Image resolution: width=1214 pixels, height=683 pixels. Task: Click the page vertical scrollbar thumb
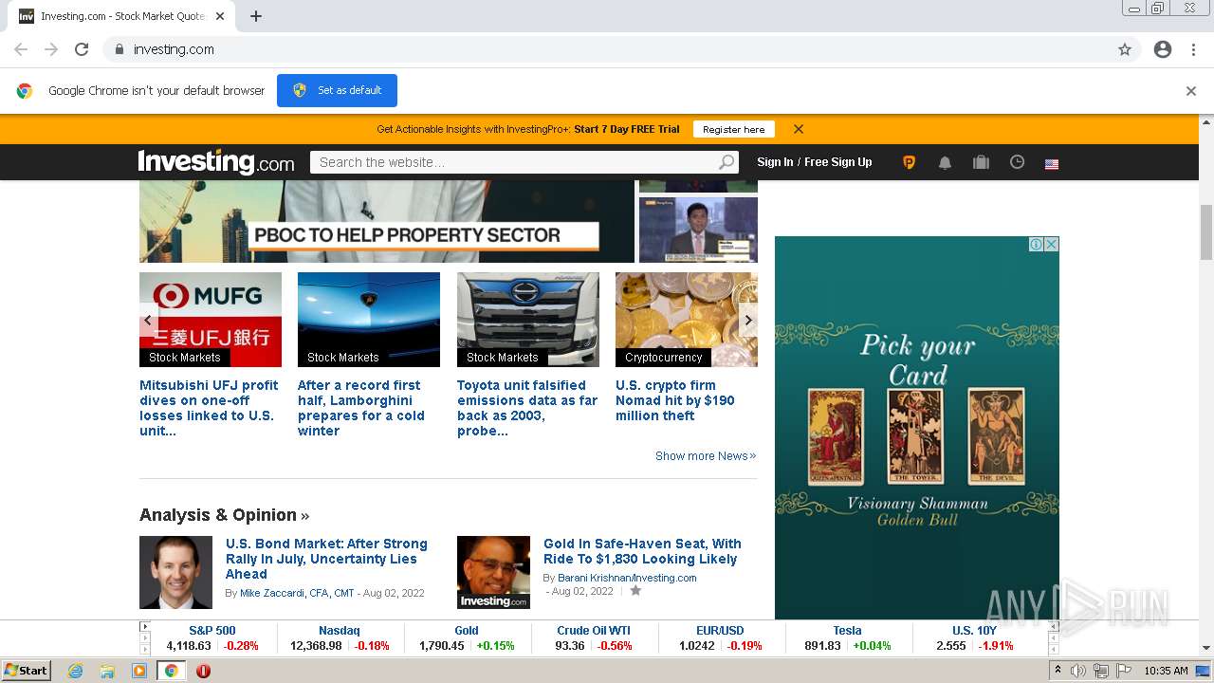point(1206,231)
